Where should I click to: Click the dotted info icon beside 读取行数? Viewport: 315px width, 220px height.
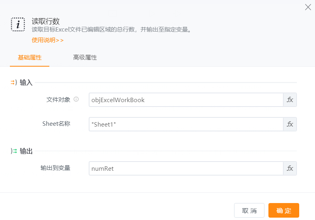coord(18,24)
